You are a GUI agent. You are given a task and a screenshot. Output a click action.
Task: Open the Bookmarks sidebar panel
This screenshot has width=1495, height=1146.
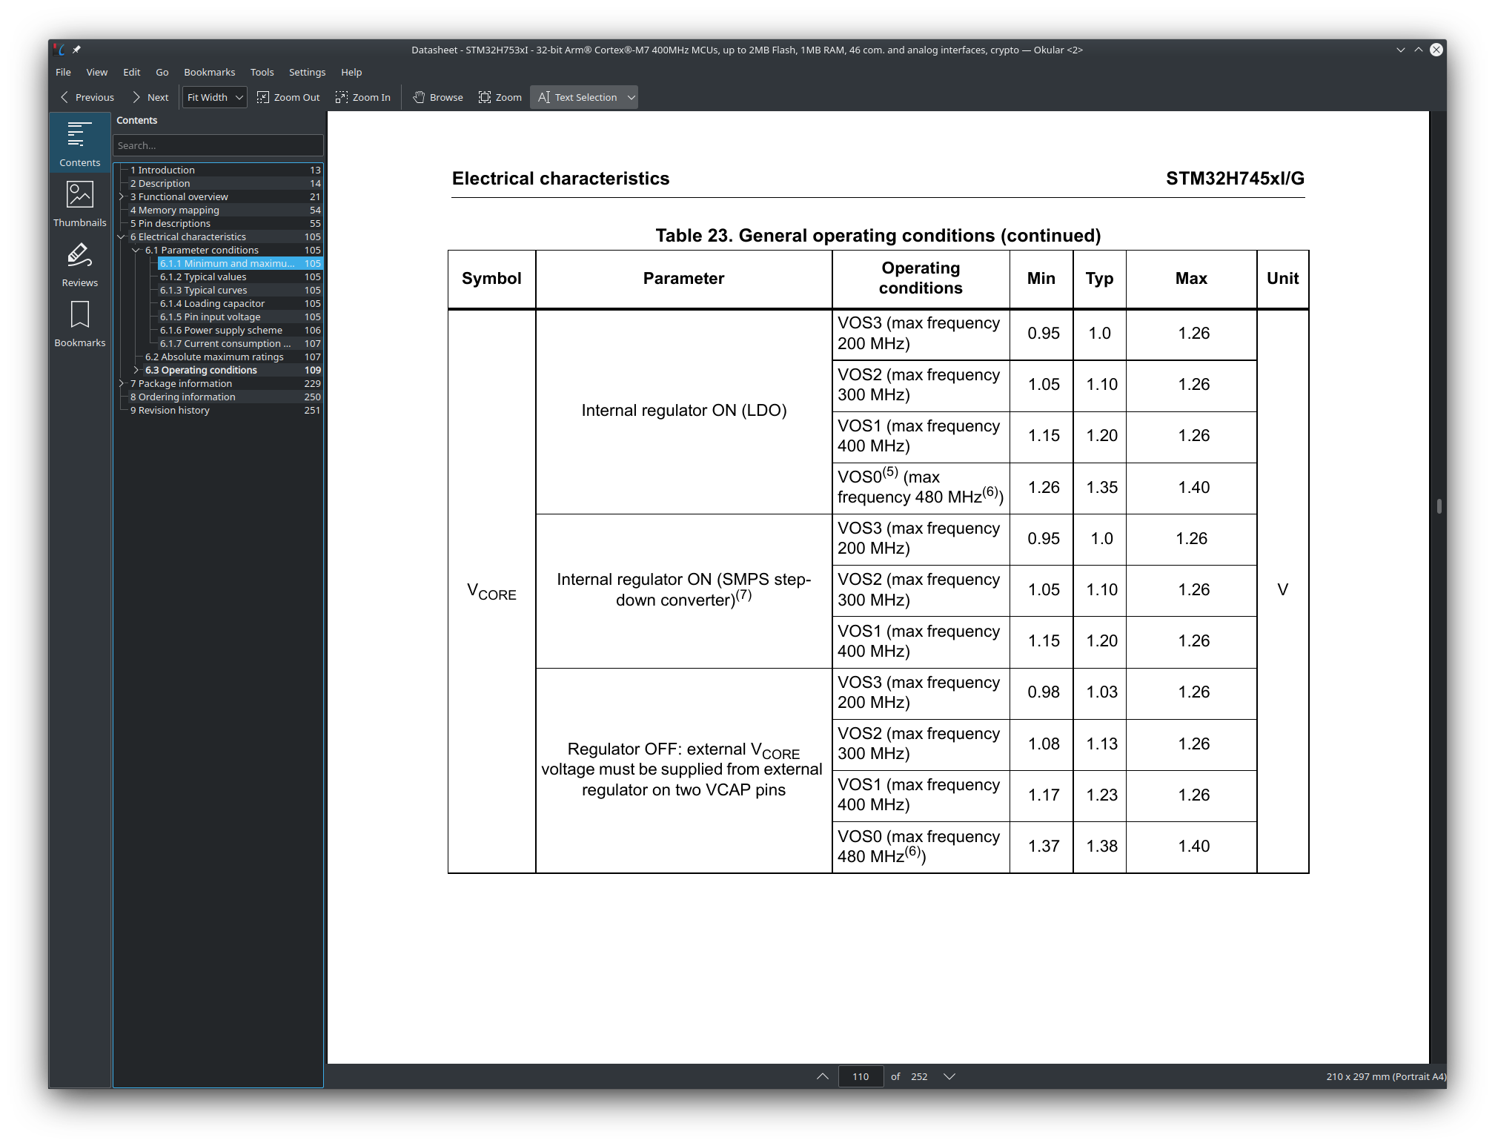click(x=79, y=324)
